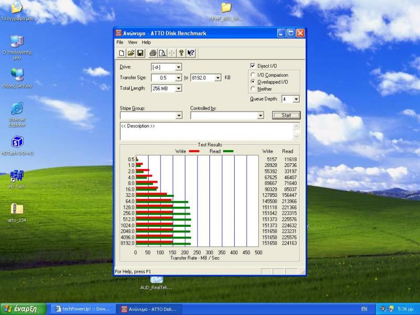Click the ATTO Disk taskbar button
420x315 pixels.
(150, 309)
